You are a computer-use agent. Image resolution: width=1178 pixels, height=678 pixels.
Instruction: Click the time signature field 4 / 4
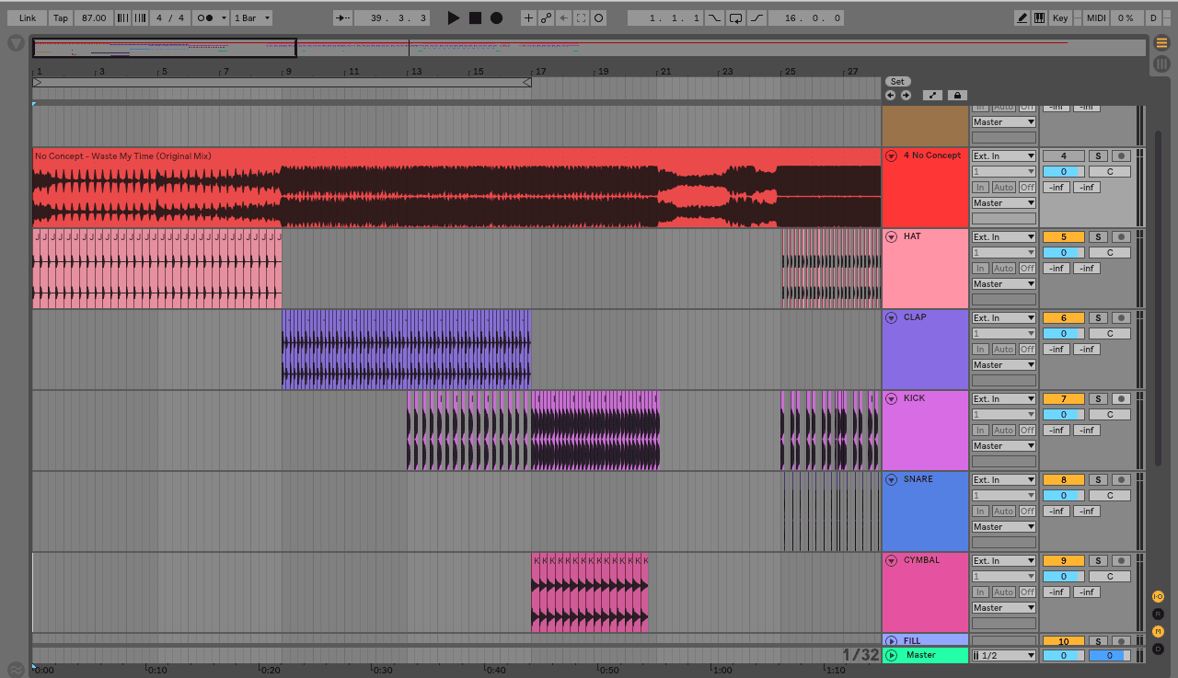(171, 17)
